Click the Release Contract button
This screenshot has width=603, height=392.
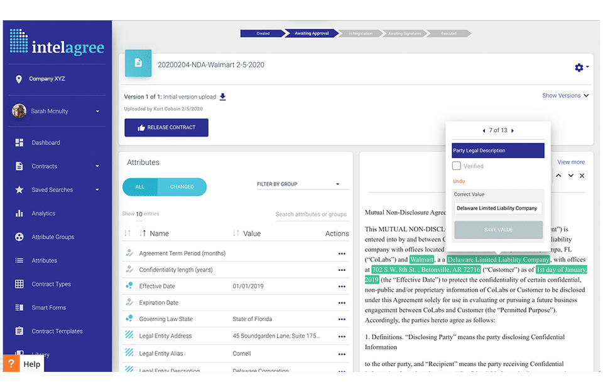coord(166,127)
